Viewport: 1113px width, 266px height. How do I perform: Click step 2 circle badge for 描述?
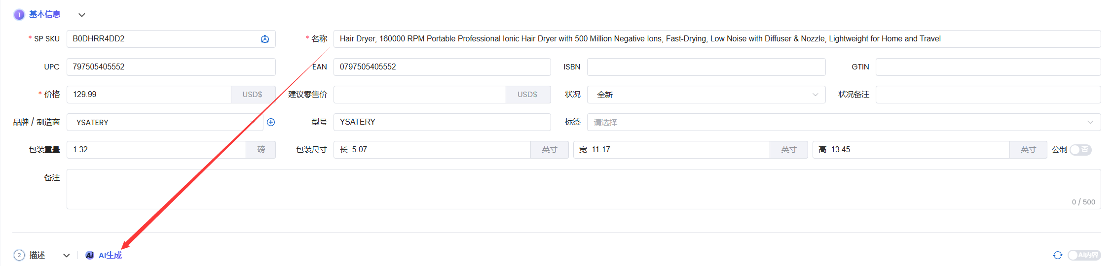(19, 255)
